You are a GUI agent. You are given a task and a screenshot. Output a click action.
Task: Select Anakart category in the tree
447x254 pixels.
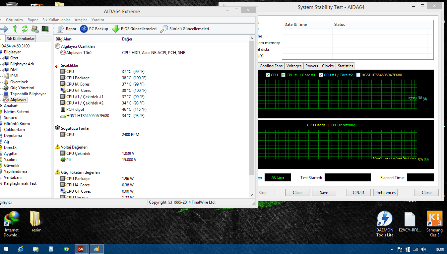coord(11,106)
